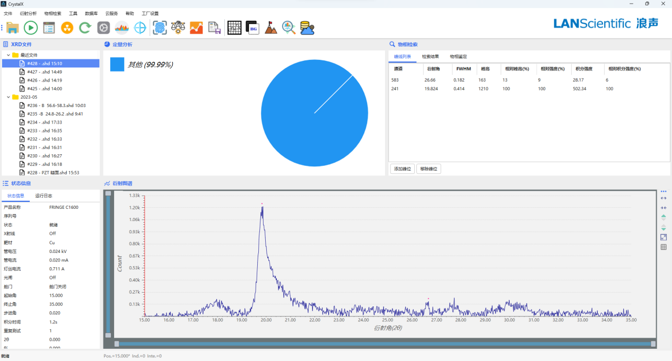Viewport: 672px width, 361px height.
Task: Click the blue crosshair target icon
Action: (x=140, y=28)
